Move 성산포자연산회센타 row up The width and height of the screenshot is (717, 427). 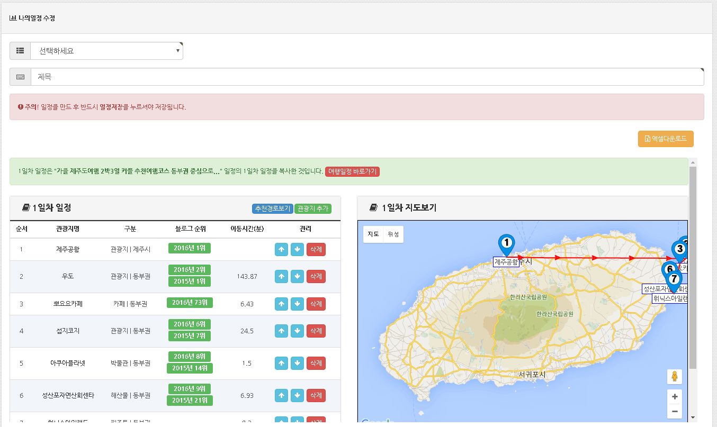(281, 396)
